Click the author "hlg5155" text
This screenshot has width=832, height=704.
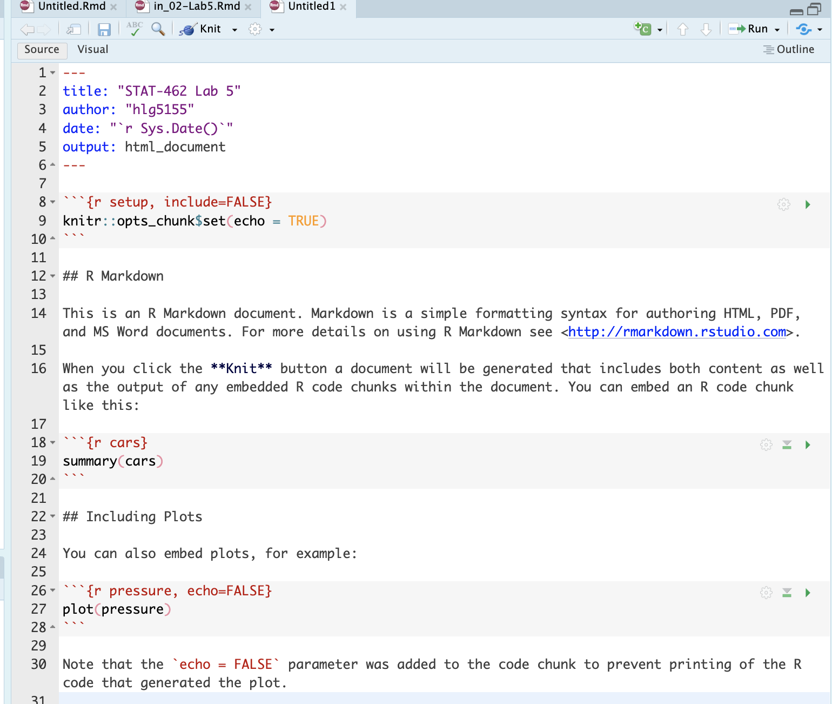click(x=159, y=109)
